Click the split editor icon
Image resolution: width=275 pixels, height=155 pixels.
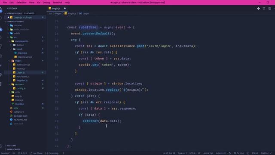point(269,9)
